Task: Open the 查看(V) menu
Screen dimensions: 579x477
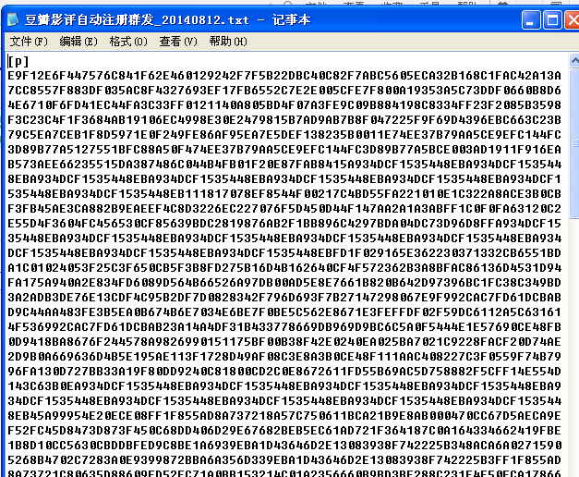Action: (x=178, y=42)
